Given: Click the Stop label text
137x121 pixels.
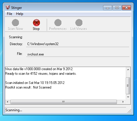Looking at the screenshot, I should point(36,29).
